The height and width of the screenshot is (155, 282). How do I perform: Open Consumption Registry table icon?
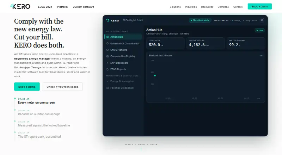coord(108,56)
